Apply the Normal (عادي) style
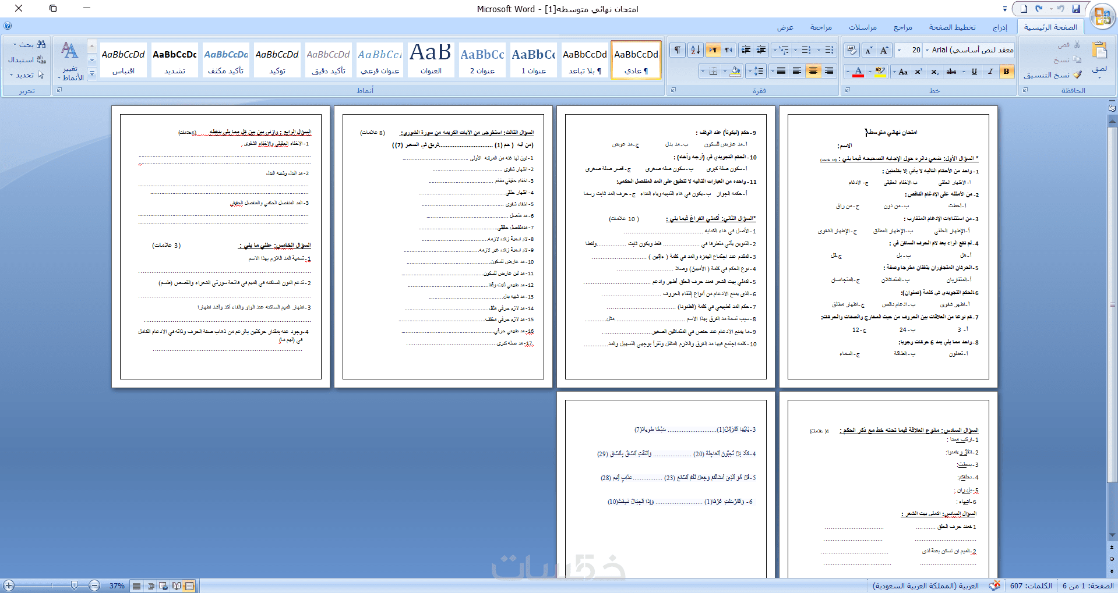Viewport: 1118px width, 593px height. click(x=636, y=60)
